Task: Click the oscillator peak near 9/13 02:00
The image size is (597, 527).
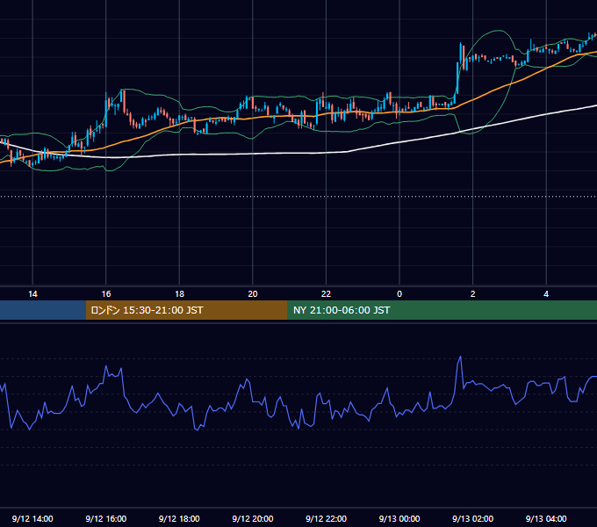Action: pyautogui.click(x=460, y=357)
